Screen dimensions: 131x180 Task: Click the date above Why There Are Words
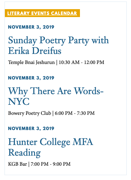tap(31, 78)
